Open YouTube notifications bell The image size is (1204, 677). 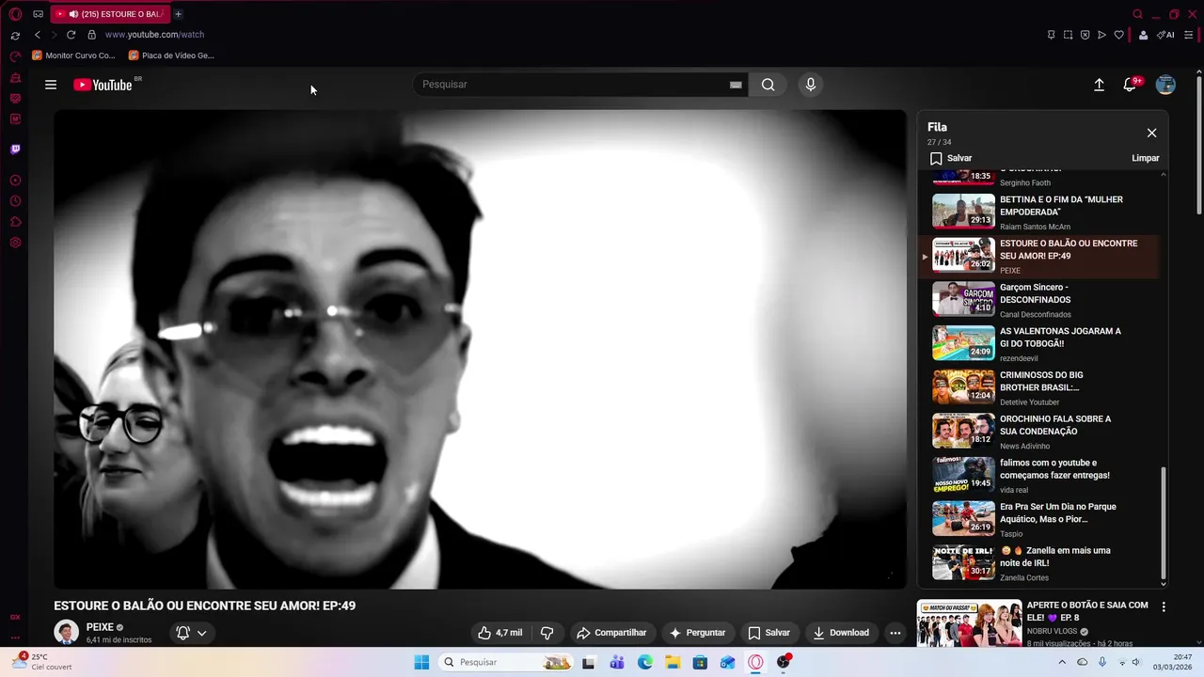pos(1131,85)
